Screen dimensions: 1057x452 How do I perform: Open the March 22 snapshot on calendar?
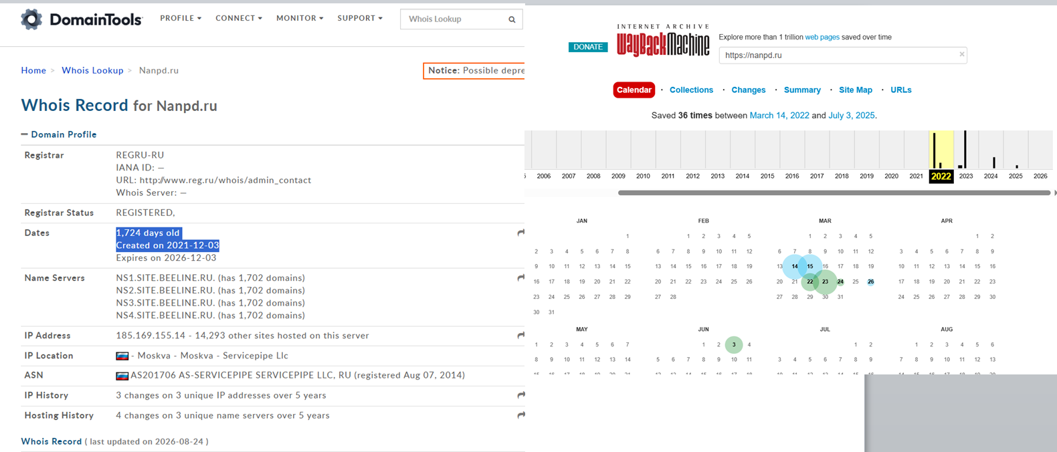point(809,281)
